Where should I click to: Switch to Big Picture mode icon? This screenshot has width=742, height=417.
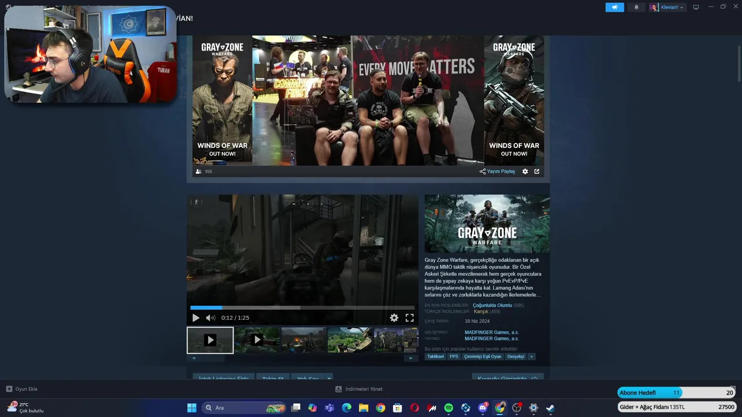pyautogui.click(x=696, y=7)
